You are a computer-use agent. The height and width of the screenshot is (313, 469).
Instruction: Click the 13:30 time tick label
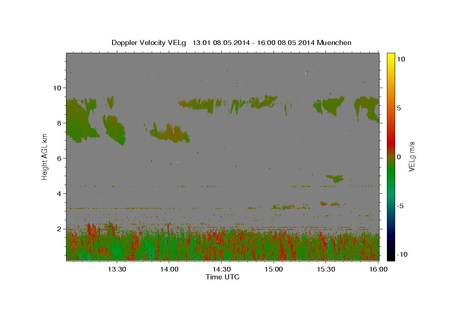[x=116, y=269]
